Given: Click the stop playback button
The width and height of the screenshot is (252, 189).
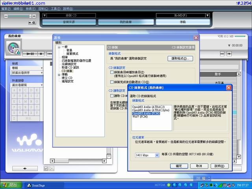Looking at the screenshot, I should pyautogui.click(x=41, y=54).
